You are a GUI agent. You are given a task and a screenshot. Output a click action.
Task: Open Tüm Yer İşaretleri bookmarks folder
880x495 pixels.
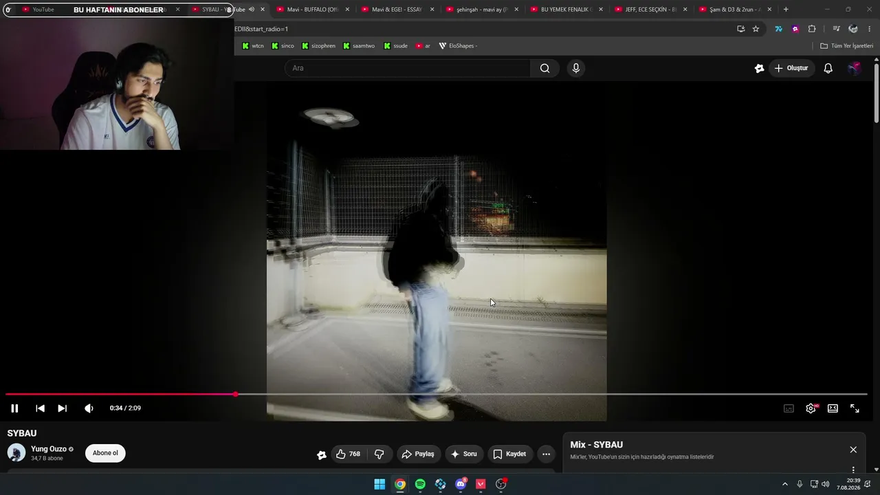pyautogui.click(x=847, y=46)
